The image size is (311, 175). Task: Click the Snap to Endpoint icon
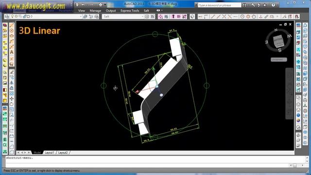[x=213, y=17]
